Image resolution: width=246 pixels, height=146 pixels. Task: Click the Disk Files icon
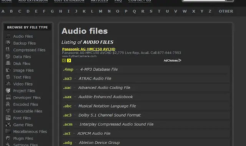click(x=8, y=63)
